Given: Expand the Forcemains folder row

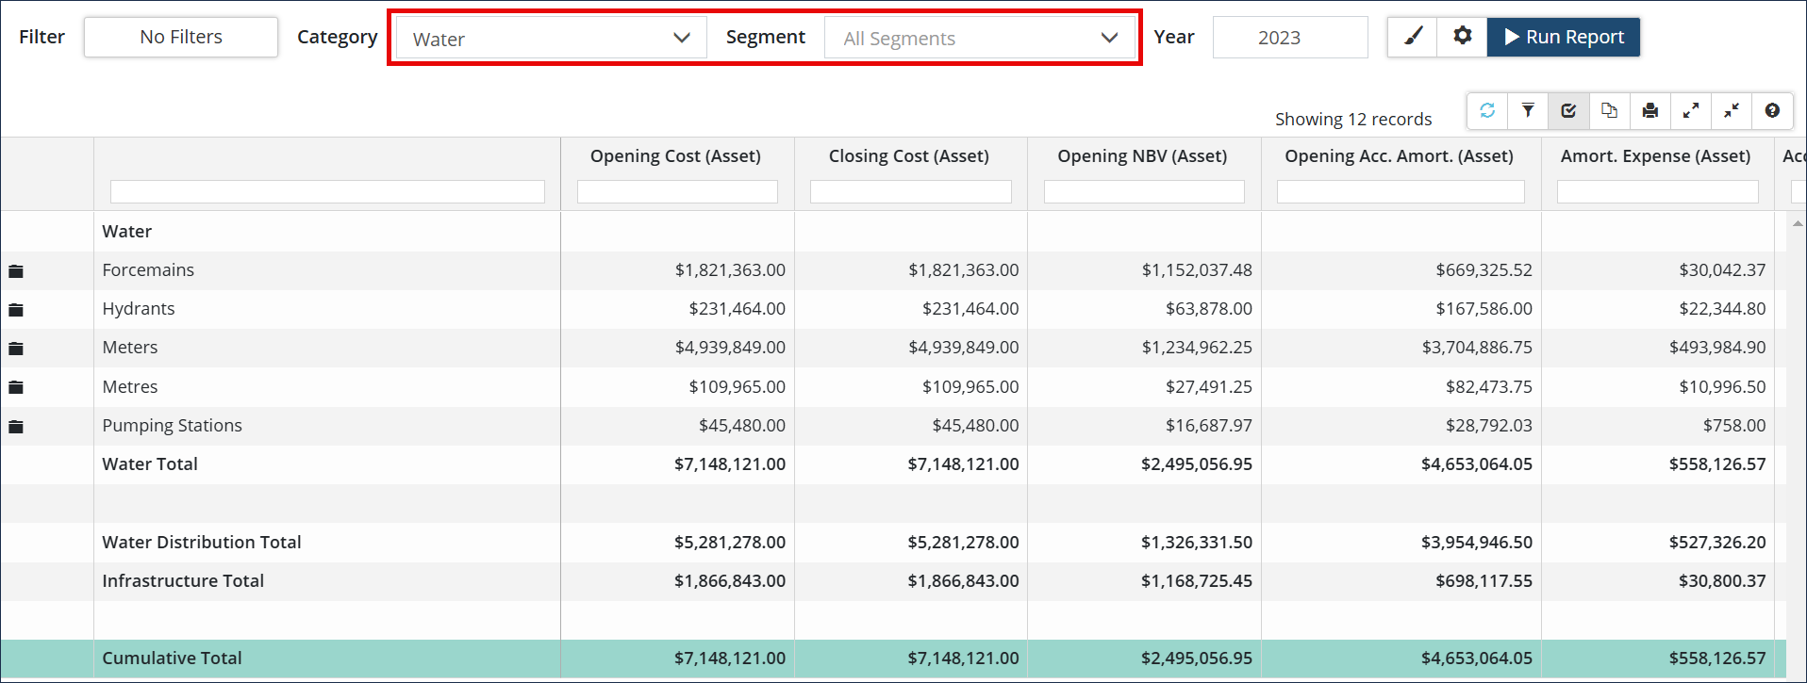Looking at the screenshot, I should point(16,271).
